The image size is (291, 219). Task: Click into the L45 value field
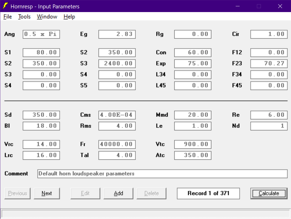point(193,86)
